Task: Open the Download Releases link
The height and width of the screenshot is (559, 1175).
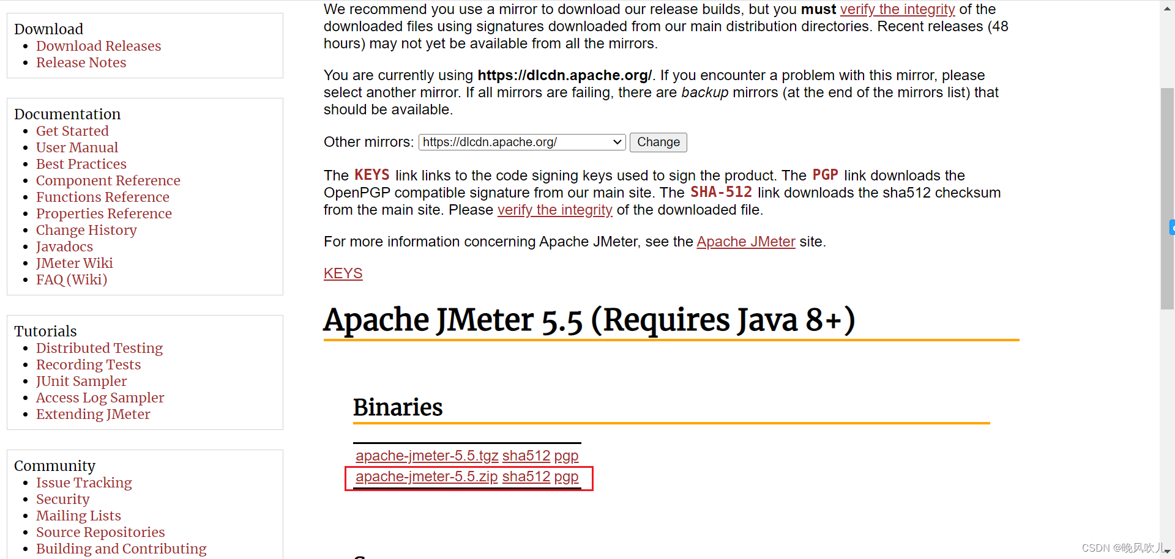Action: (x=99, y=46)
